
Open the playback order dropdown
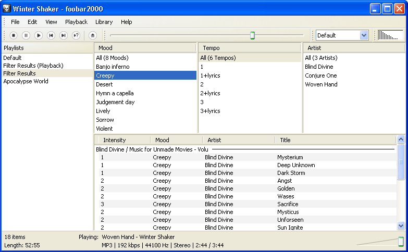pyautogui.click(x=364, y=35)
